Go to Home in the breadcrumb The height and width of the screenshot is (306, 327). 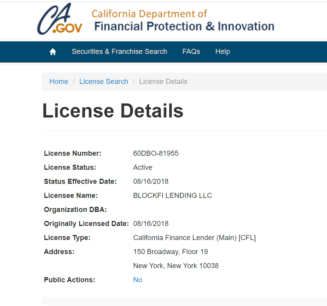59,82
